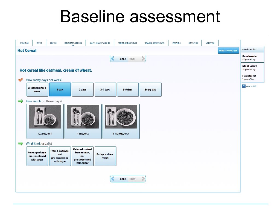Click the left chevron arrow beside top BACK button

113,59
